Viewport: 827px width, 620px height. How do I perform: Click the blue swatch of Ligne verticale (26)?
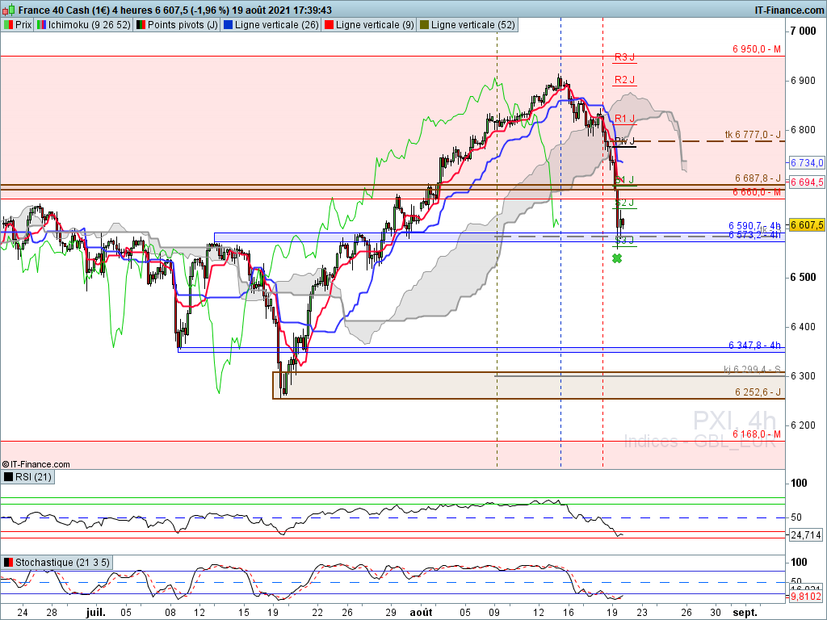click(x=228, y=25)
